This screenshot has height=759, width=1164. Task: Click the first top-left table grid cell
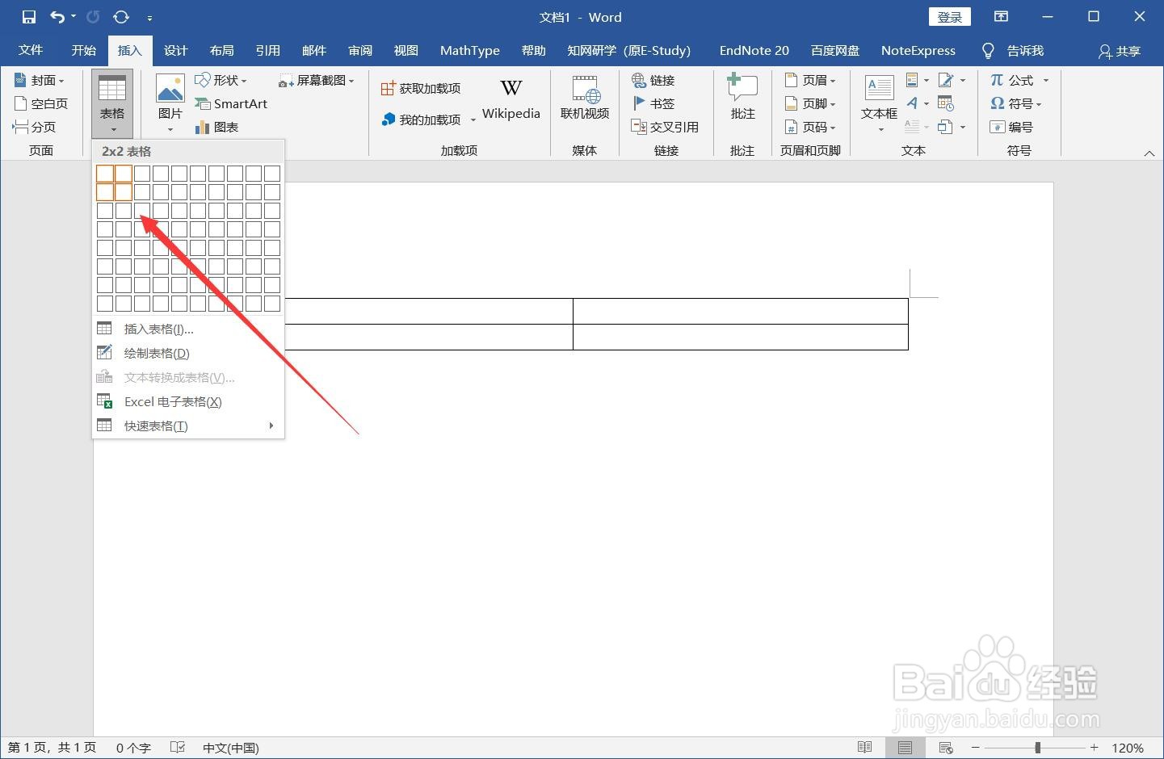(x=105, y=173)
